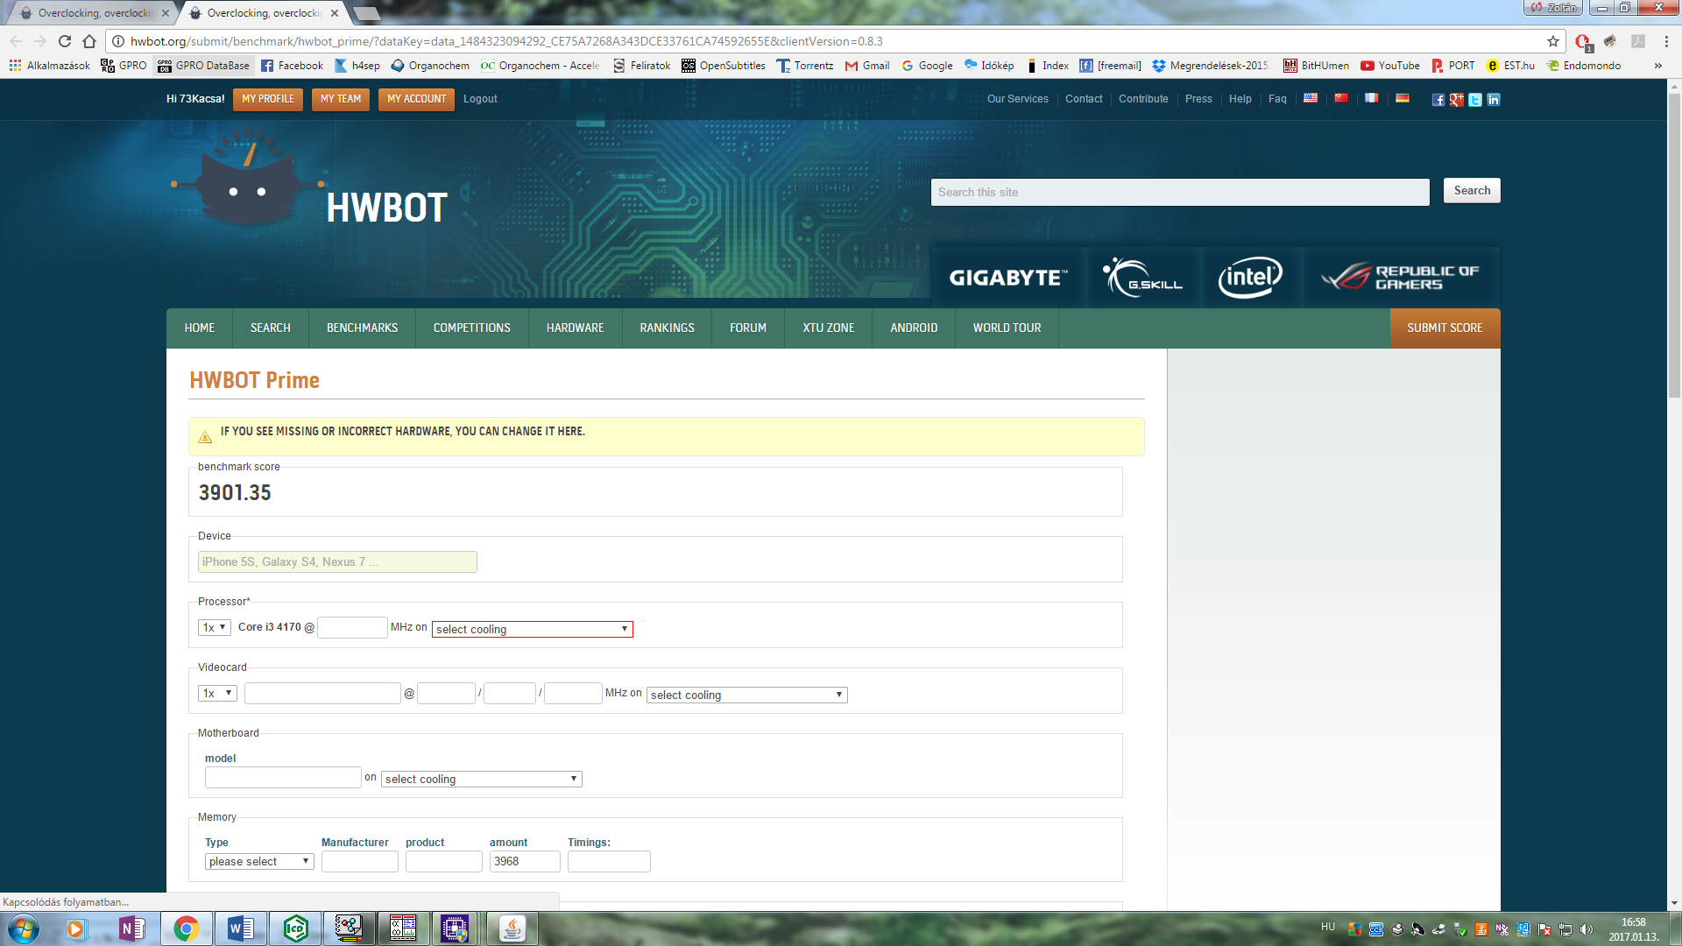
Task: Click memory amount field 3968
Action: [525, 861]
